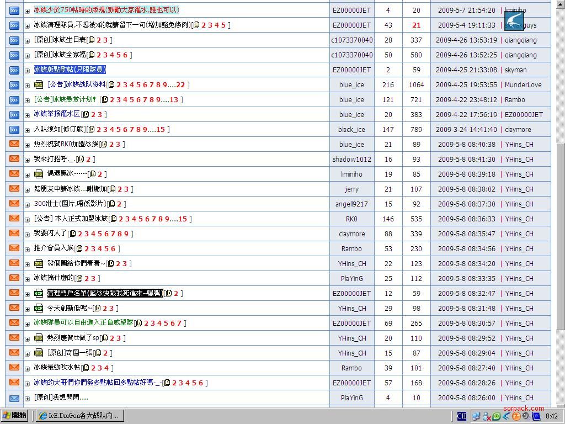Click the image icon on 清理門戶名單 thread
Viewport: 565px width, 424px height.
[38, 293]
